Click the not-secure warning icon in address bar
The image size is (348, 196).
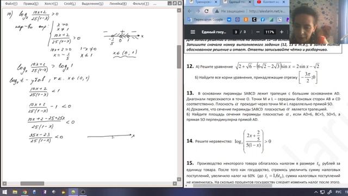[217, 11]
